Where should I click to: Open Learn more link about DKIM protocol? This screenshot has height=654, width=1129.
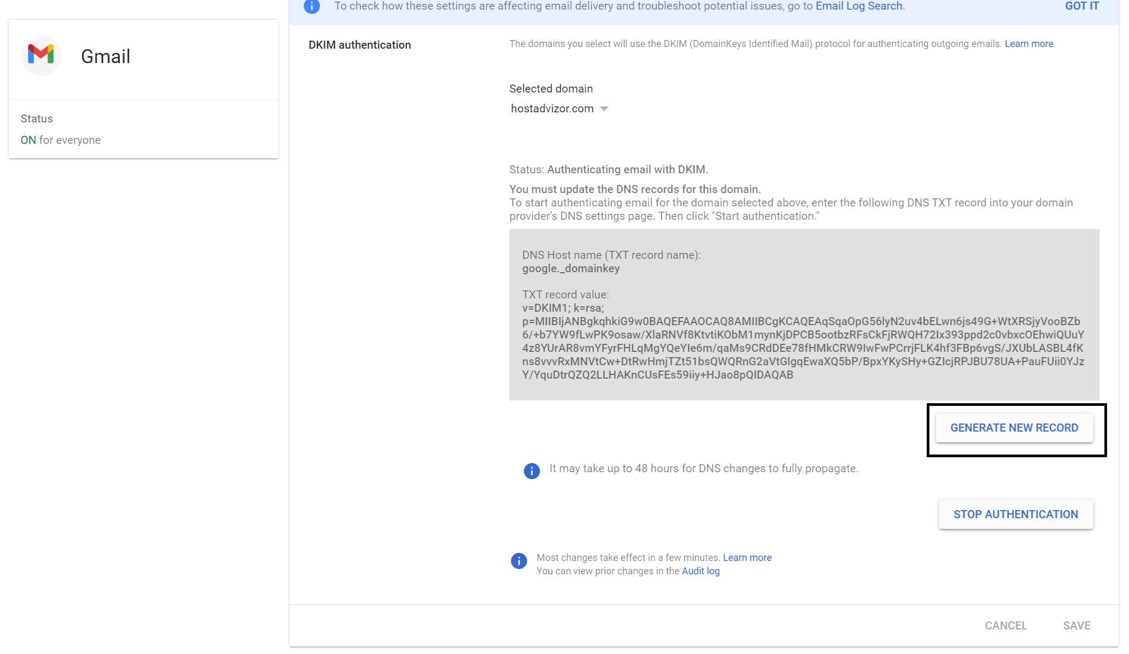tap(1028, 44)
